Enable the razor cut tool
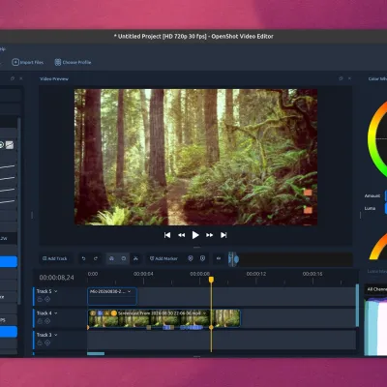This screenshot has width=387, height=387. [135, 258]
